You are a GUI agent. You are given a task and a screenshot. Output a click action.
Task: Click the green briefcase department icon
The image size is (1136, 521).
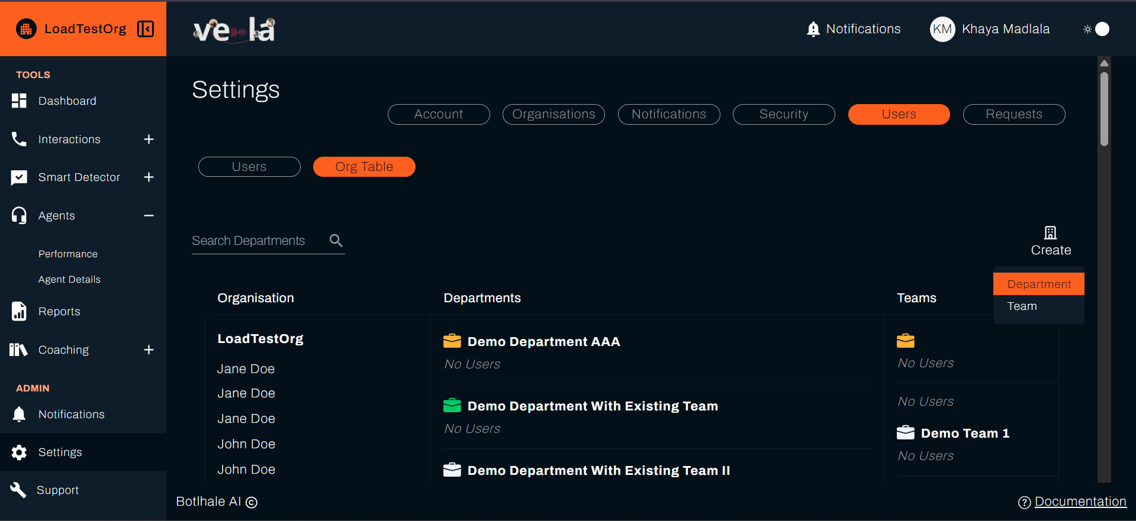tap(452, 406)
